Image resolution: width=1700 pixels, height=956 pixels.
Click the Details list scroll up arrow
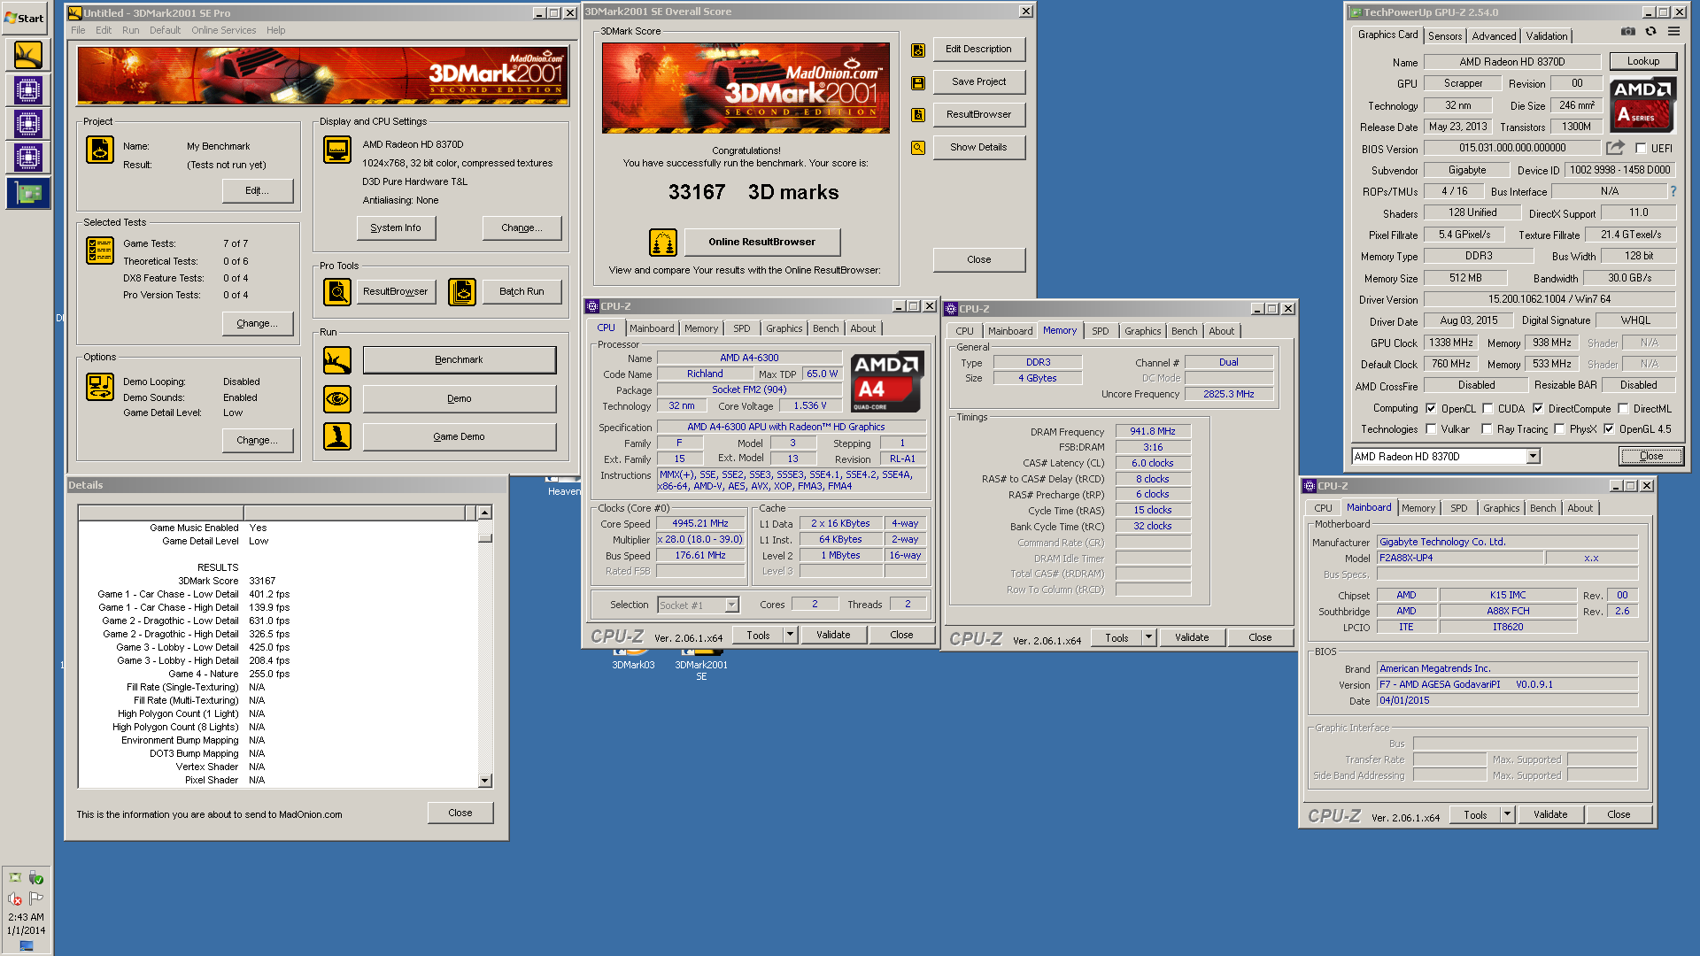click(484, 513)
